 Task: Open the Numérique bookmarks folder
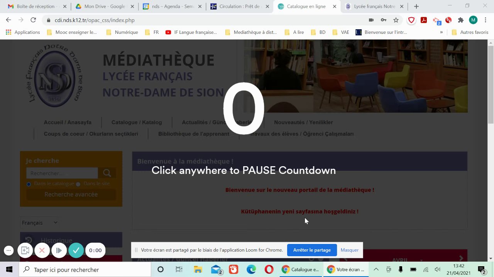click(122, 32)
